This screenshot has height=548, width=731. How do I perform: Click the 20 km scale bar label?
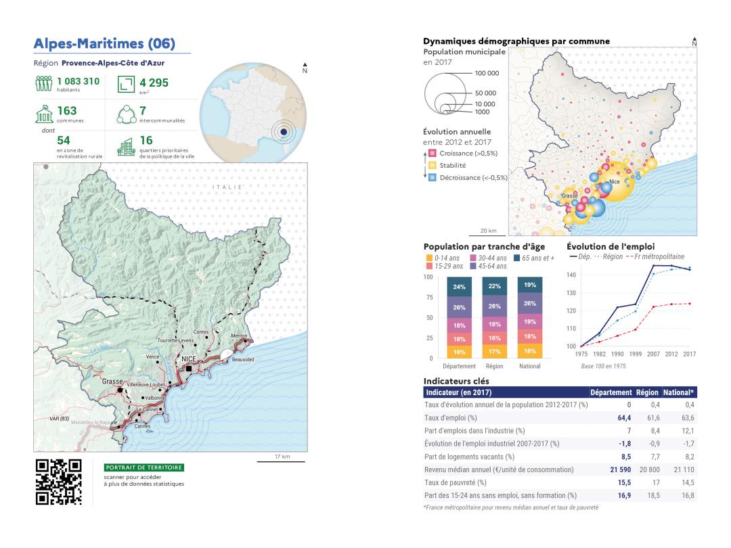[x=488, y=231]
